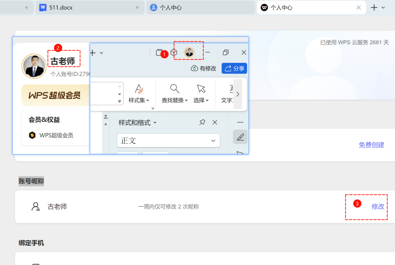
Task: Open the second 个人中心 tab with blue icon
Action: tap(201, 8)
